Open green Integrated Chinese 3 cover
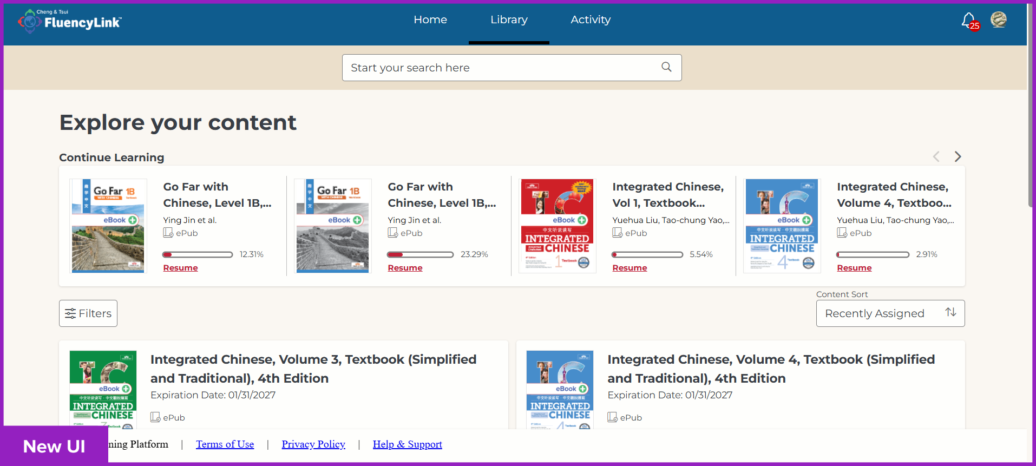The image size is (1036, 466). [x=103, y=390]
